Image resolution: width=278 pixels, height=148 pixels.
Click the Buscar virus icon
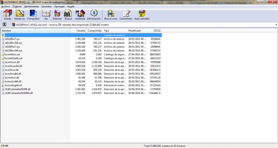click(x=111, y=14)
